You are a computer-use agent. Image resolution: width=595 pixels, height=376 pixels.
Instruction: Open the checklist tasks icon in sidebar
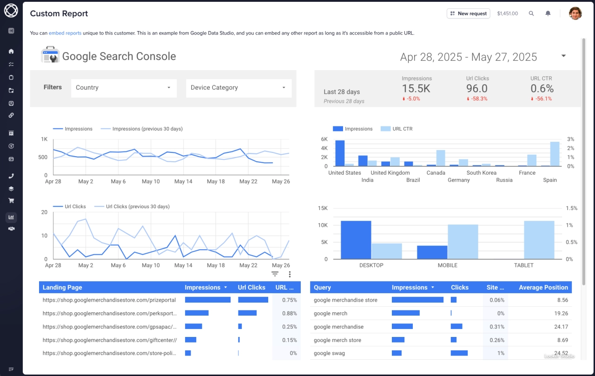pyautogui.click(x=11, y=64)
